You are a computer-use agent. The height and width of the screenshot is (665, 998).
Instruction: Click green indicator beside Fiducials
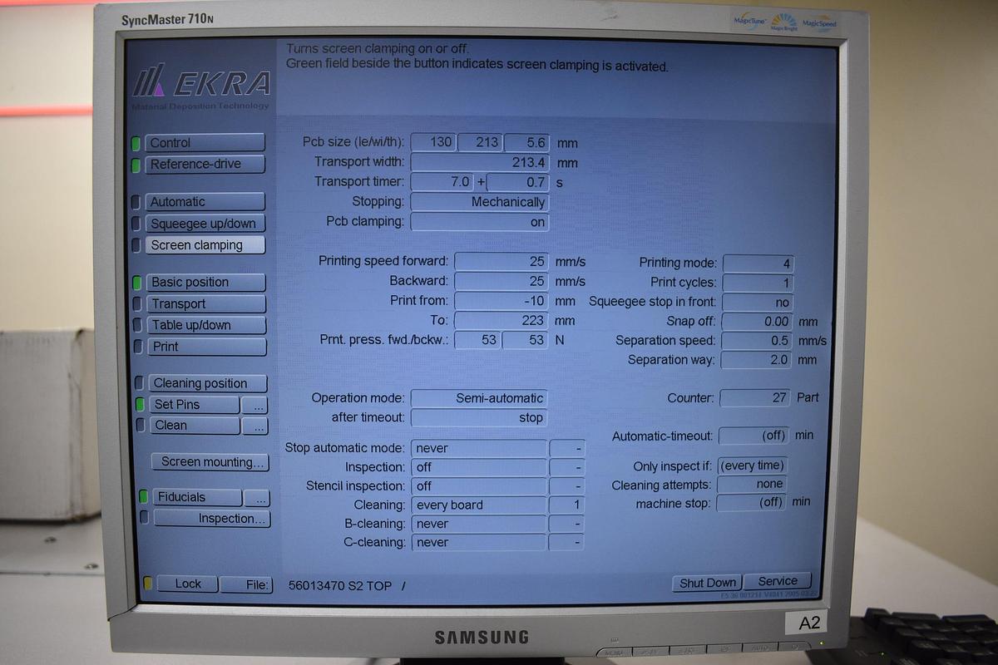(x=144, y=497)
